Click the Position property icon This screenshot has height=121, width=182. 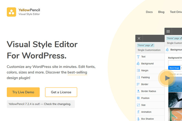pyautogui.click(x=138, y=98)
